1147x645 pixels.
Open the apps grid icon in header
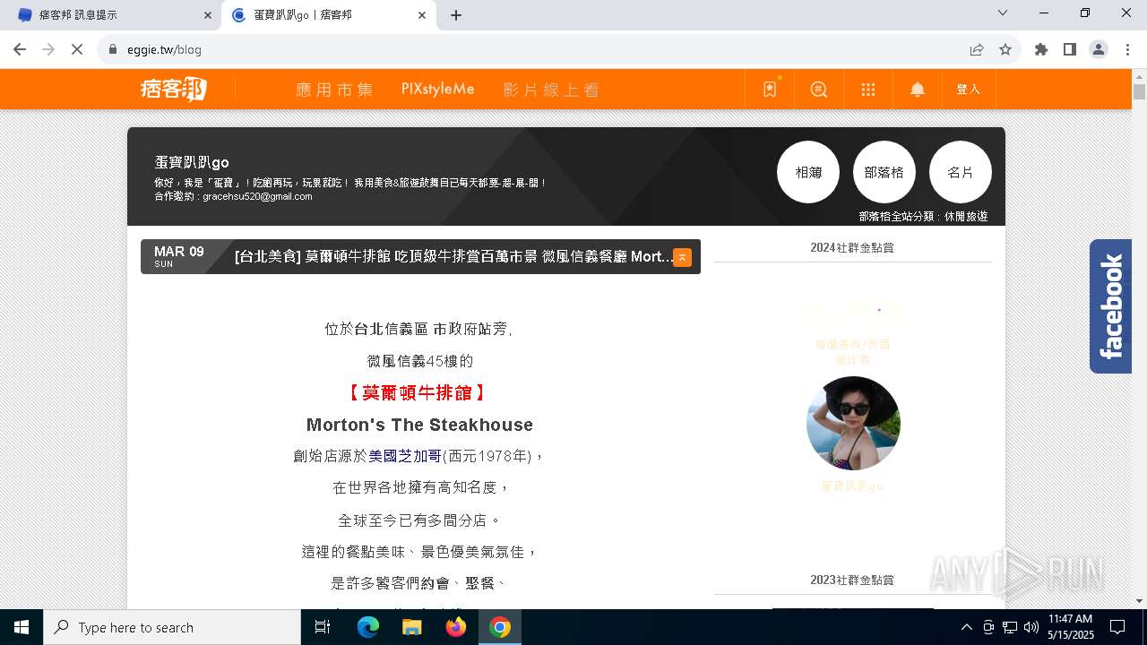coord(867,90)
